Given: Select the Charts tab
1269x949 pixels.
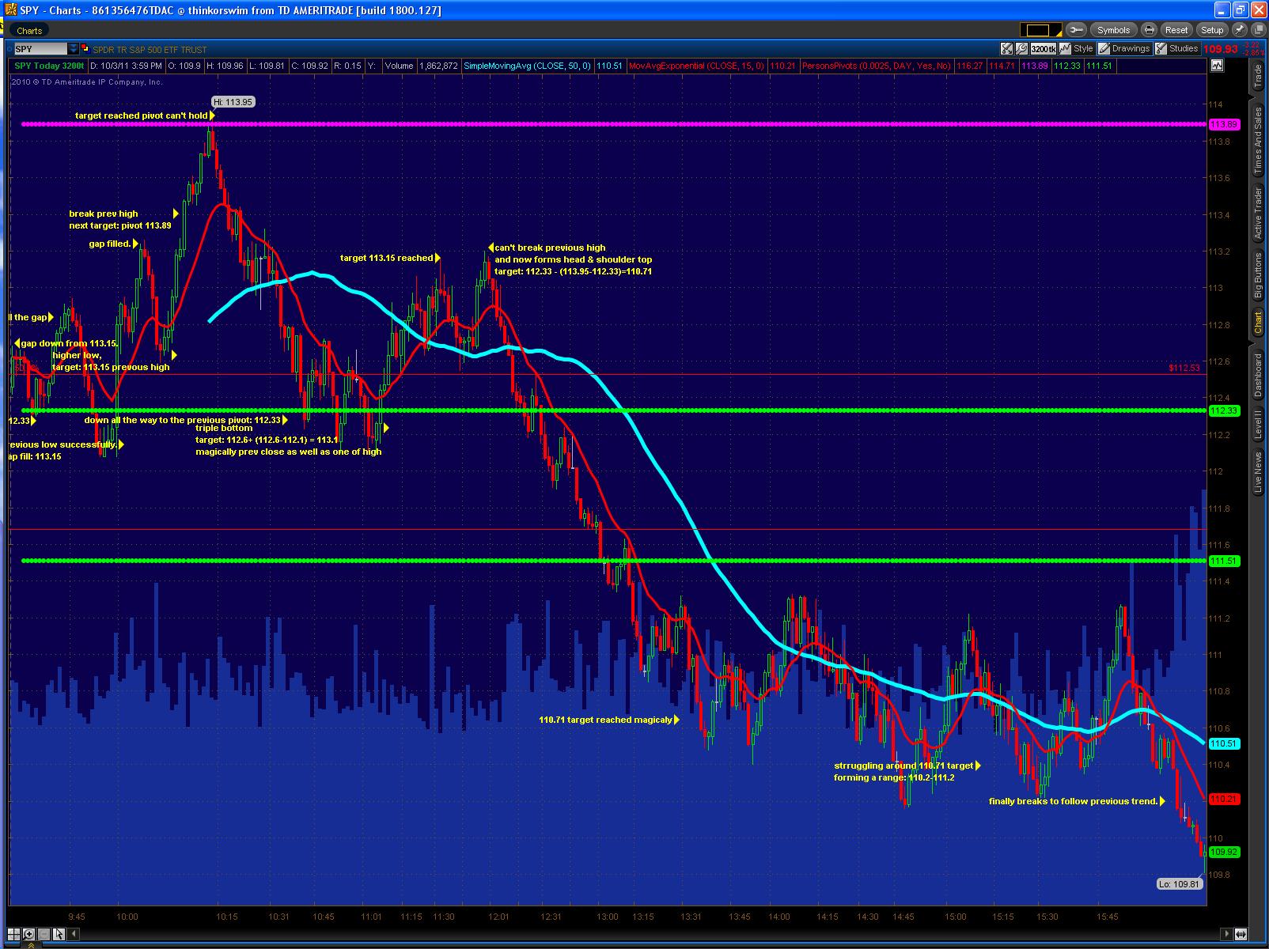Looking at the screenshot, I should pos(29,31).
